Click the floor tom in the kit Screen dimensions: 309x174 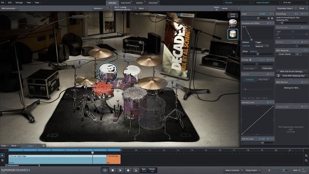135,102
